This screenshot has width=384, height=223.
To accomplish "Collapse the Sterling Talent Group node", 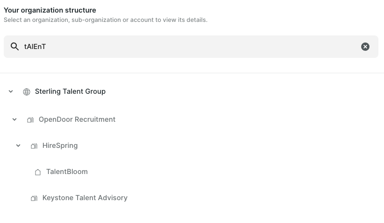I will point(11,92).
